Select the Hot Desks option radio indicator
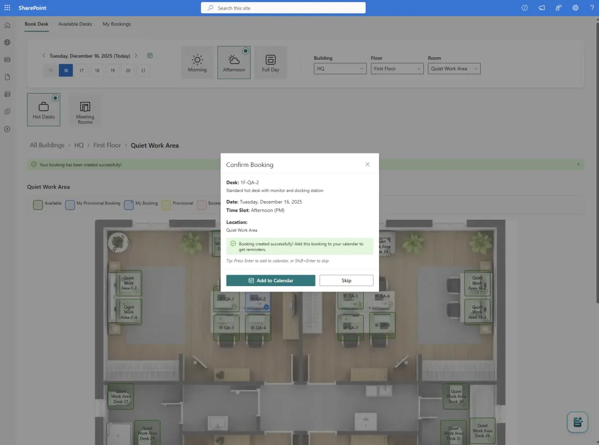599x445 pixels. 55,98
